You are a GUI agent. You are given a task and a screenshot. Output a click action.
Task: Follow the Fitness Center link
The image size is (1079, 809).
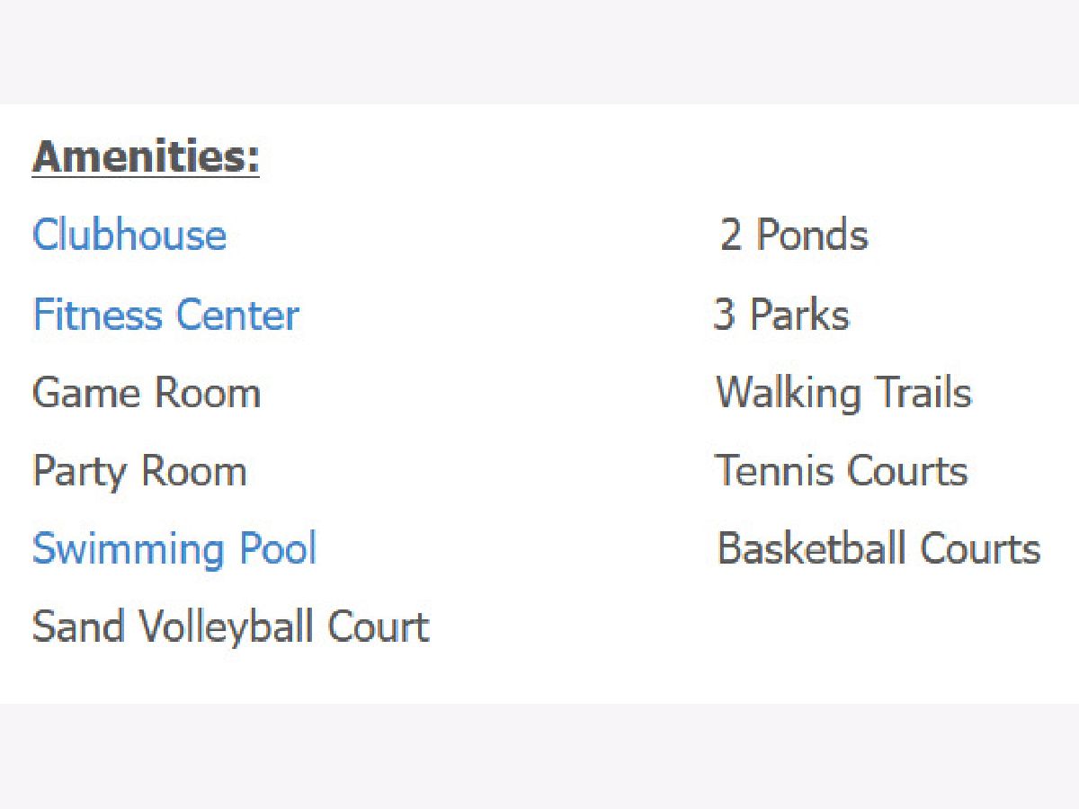[165, 315]
